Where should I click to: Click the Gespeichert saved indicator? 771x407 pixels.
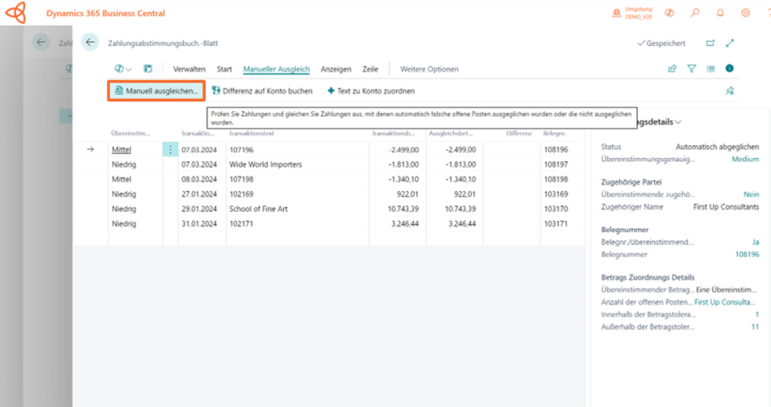[x=661, y=43]
